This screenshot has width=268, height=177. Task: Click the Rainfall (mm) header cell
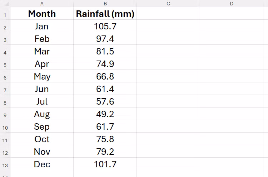pos(105,14)
